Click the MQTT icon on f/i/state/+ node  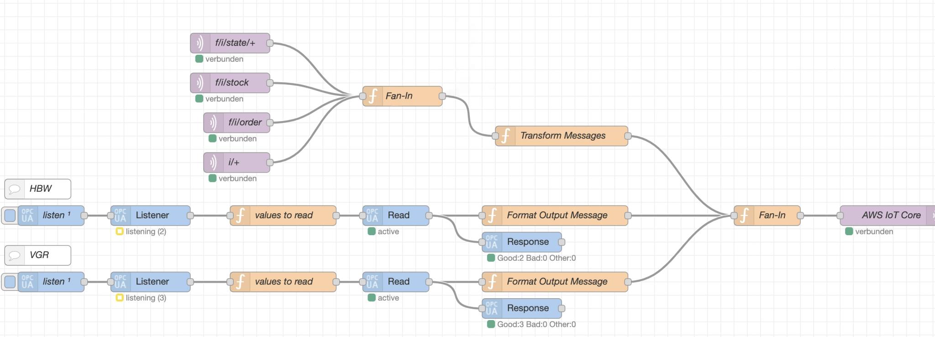(200, 43)
